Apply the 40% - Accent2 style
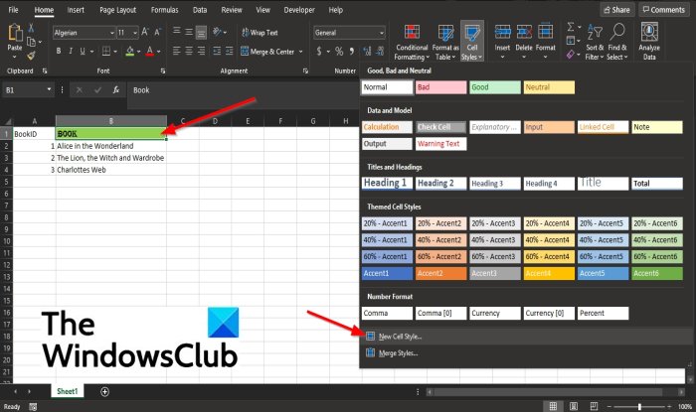This screenshot has width=696, height=412. [x=441, y=240]
